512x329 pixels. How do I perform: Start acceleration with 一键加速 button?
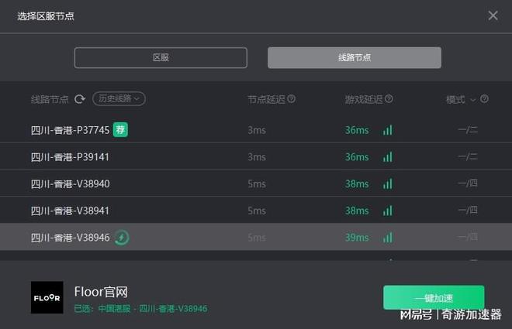click(434, 297)
